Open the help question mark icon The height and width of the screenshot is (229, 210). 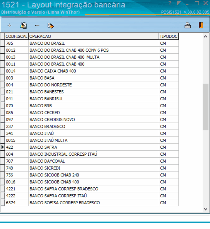click(170, 3)
